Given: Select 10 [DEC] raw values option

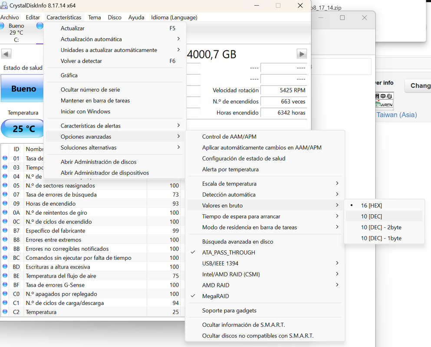Looking at the screenshot, I should 384,216.
